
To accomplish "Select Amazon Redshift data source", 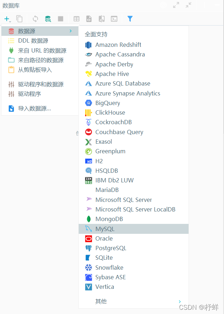I will click(134, 45).
